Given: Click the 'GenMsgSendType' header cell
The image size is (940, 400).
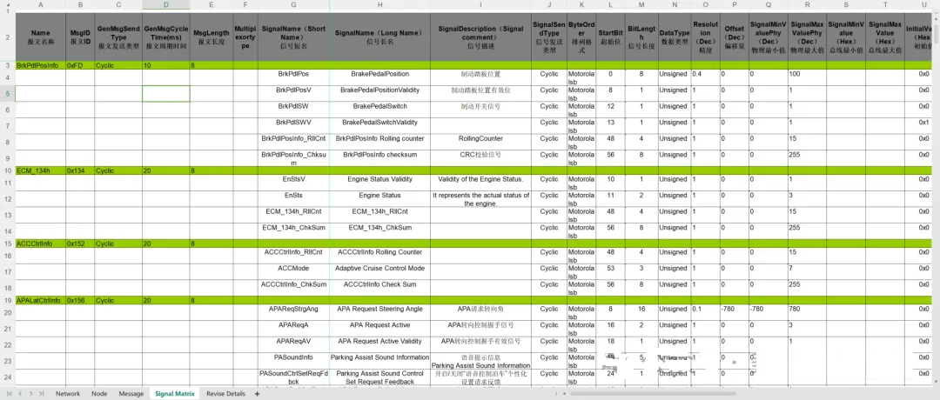Looking at the screenshot, I should (118, 37).
